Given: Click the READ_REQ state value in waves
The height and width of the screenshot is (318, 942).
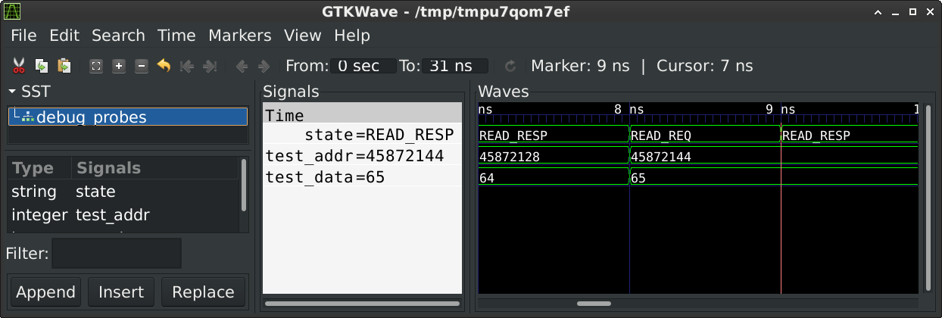Looking at the screenshot, I should pos(661,136).
